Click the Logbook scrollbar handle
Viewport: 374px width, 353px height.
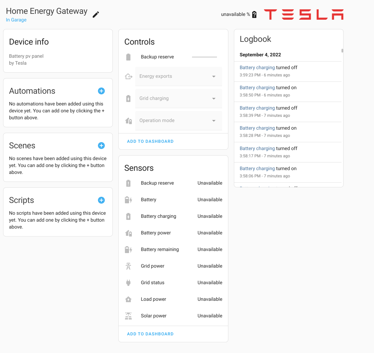342,50
